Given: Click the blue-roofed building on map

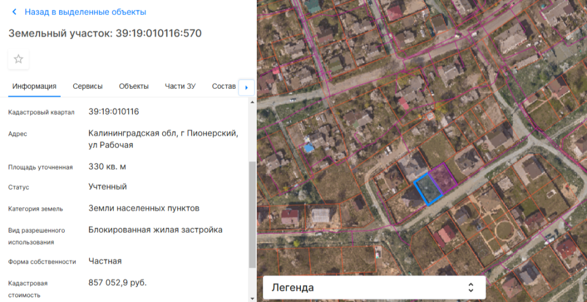Looking at the screenshot, I should click(309, 148).
